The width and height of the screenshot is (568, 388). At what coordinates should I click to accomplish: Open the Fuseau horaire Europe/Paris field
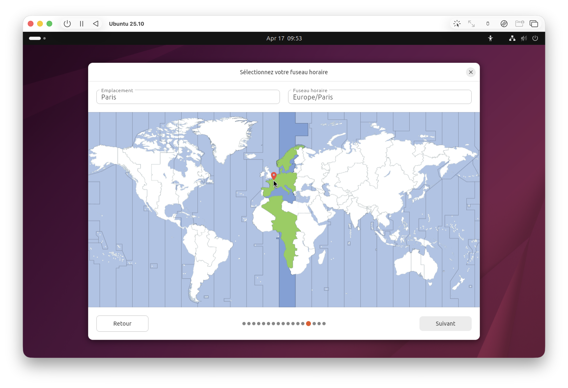pos(379,97)
